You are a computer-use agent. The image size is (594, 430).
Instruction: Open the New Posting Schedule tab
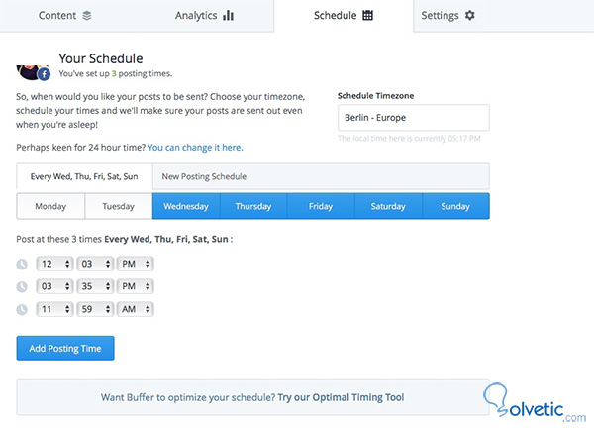pos(206,176)
